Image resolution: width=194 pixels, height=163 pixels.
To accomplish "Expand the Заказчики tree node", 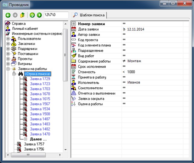I will tap(8, 44).
